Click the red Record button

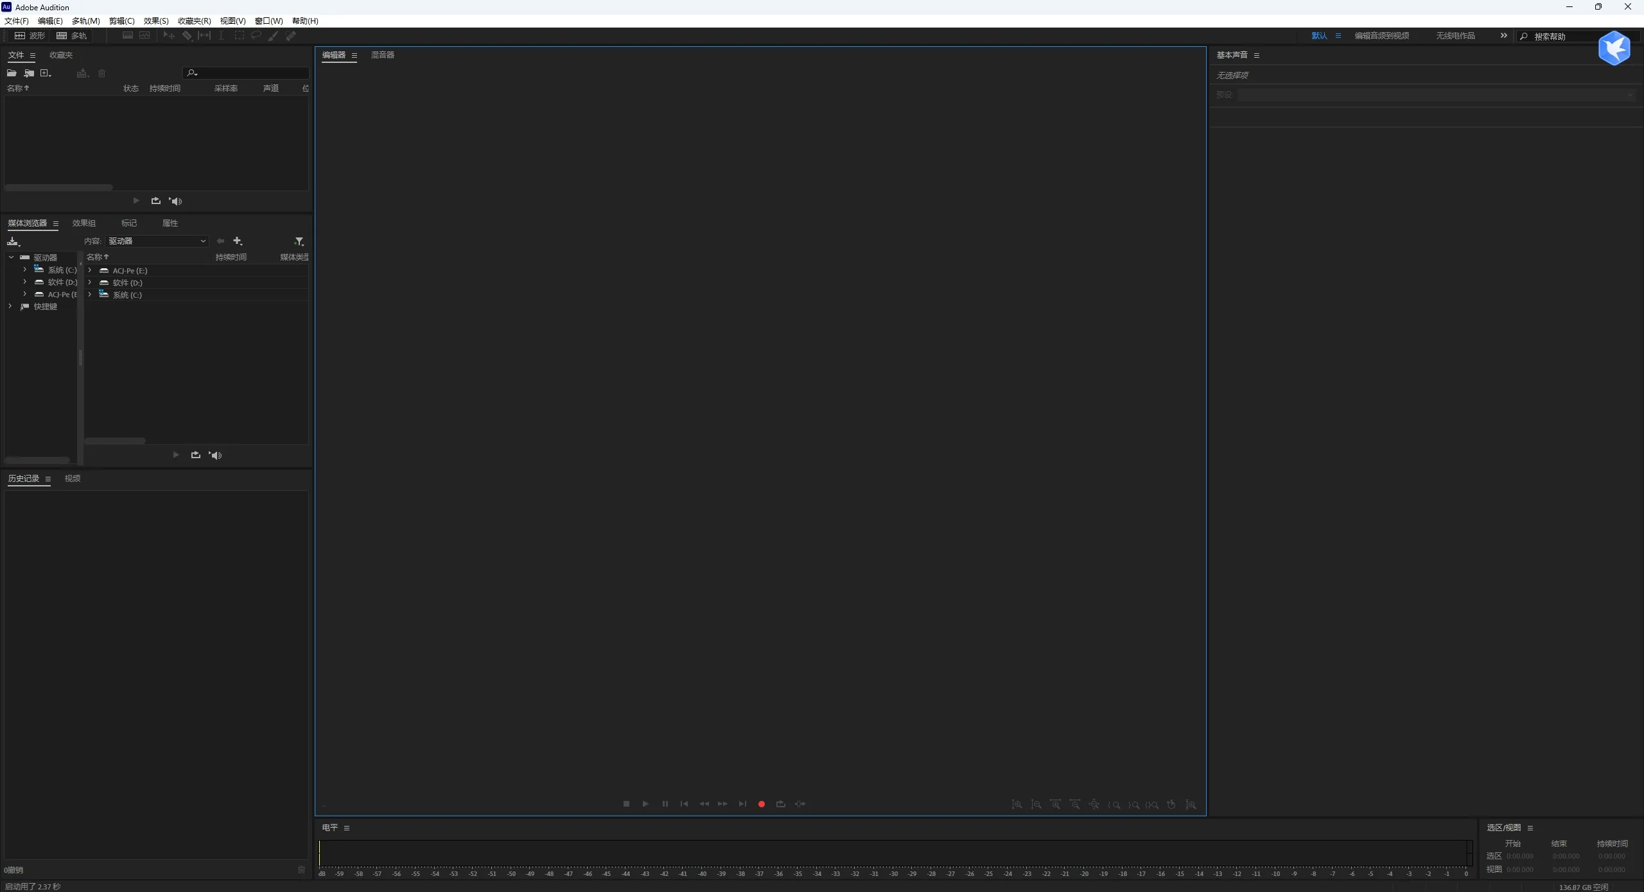[762, 804]
